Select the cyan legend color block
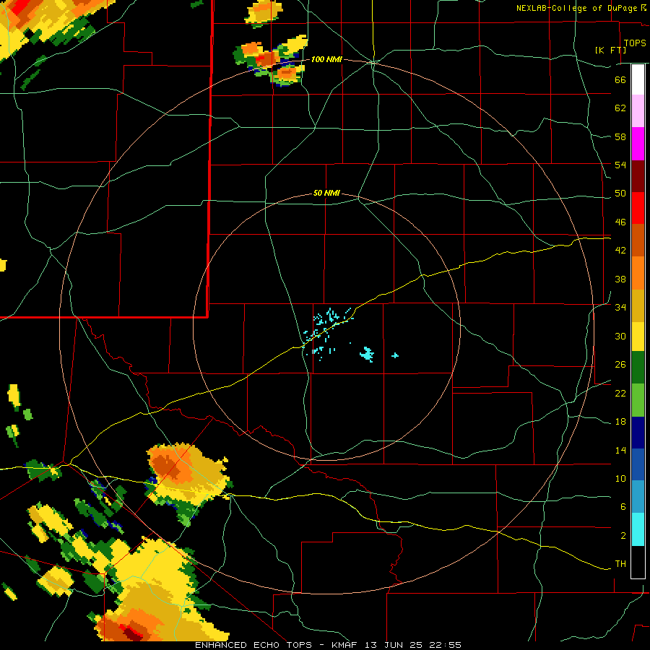Screen dimensions: 650x650 tap(638, 529)
